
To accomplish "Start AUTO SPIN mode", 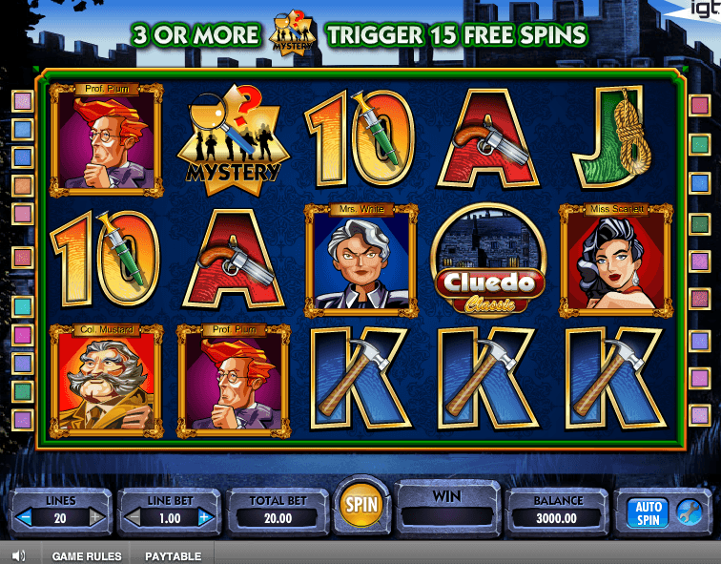I will 648,512.
